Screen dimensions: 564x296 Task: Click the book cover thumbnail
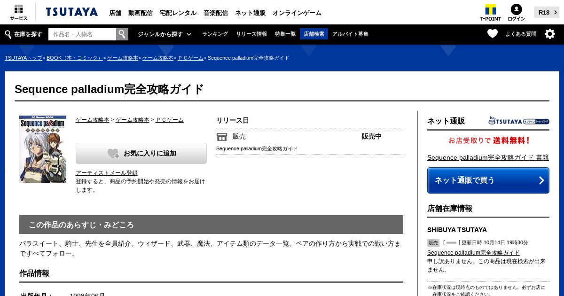[x=43, y=149]
